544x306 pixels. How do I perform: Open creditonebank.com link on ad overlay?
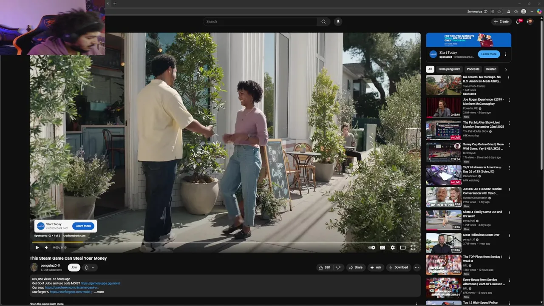click(74, 235)
